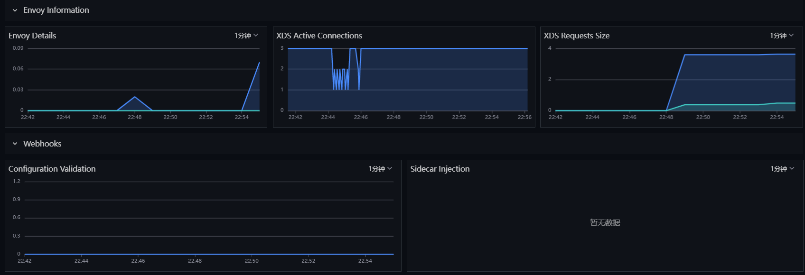Image resolution: width=805 pixels, height=275 pixels.
Task: Open Sidecar Injection 1分钟 interval dropdown
Action: click(782, 169)
